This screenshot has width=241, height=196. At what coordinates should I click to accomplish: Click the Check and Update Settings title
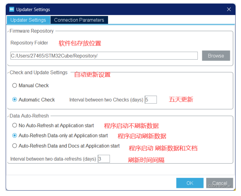click(39, 73)
